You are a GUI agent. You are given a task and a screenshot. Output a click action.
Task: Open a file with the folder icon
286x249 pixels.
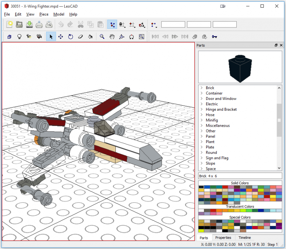19,24
